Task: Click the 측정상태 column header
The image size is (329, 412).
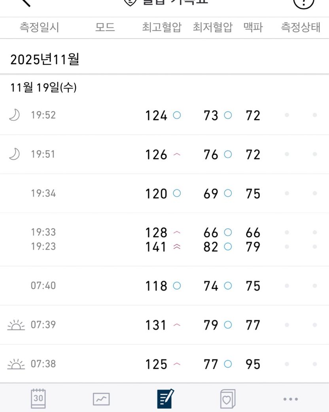Action: 300,28
